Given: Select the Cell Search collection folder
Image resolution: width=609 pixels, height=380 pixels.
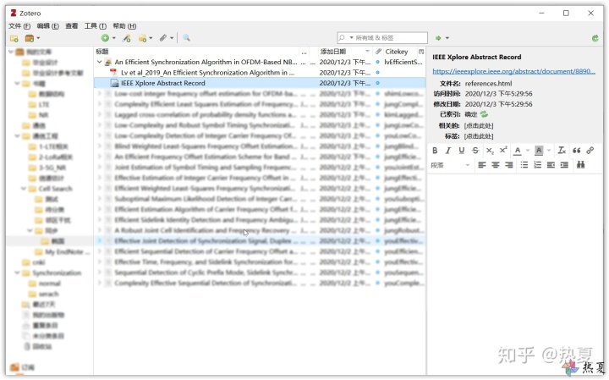Looking at the screenshot, I should (x=55, y=189).
